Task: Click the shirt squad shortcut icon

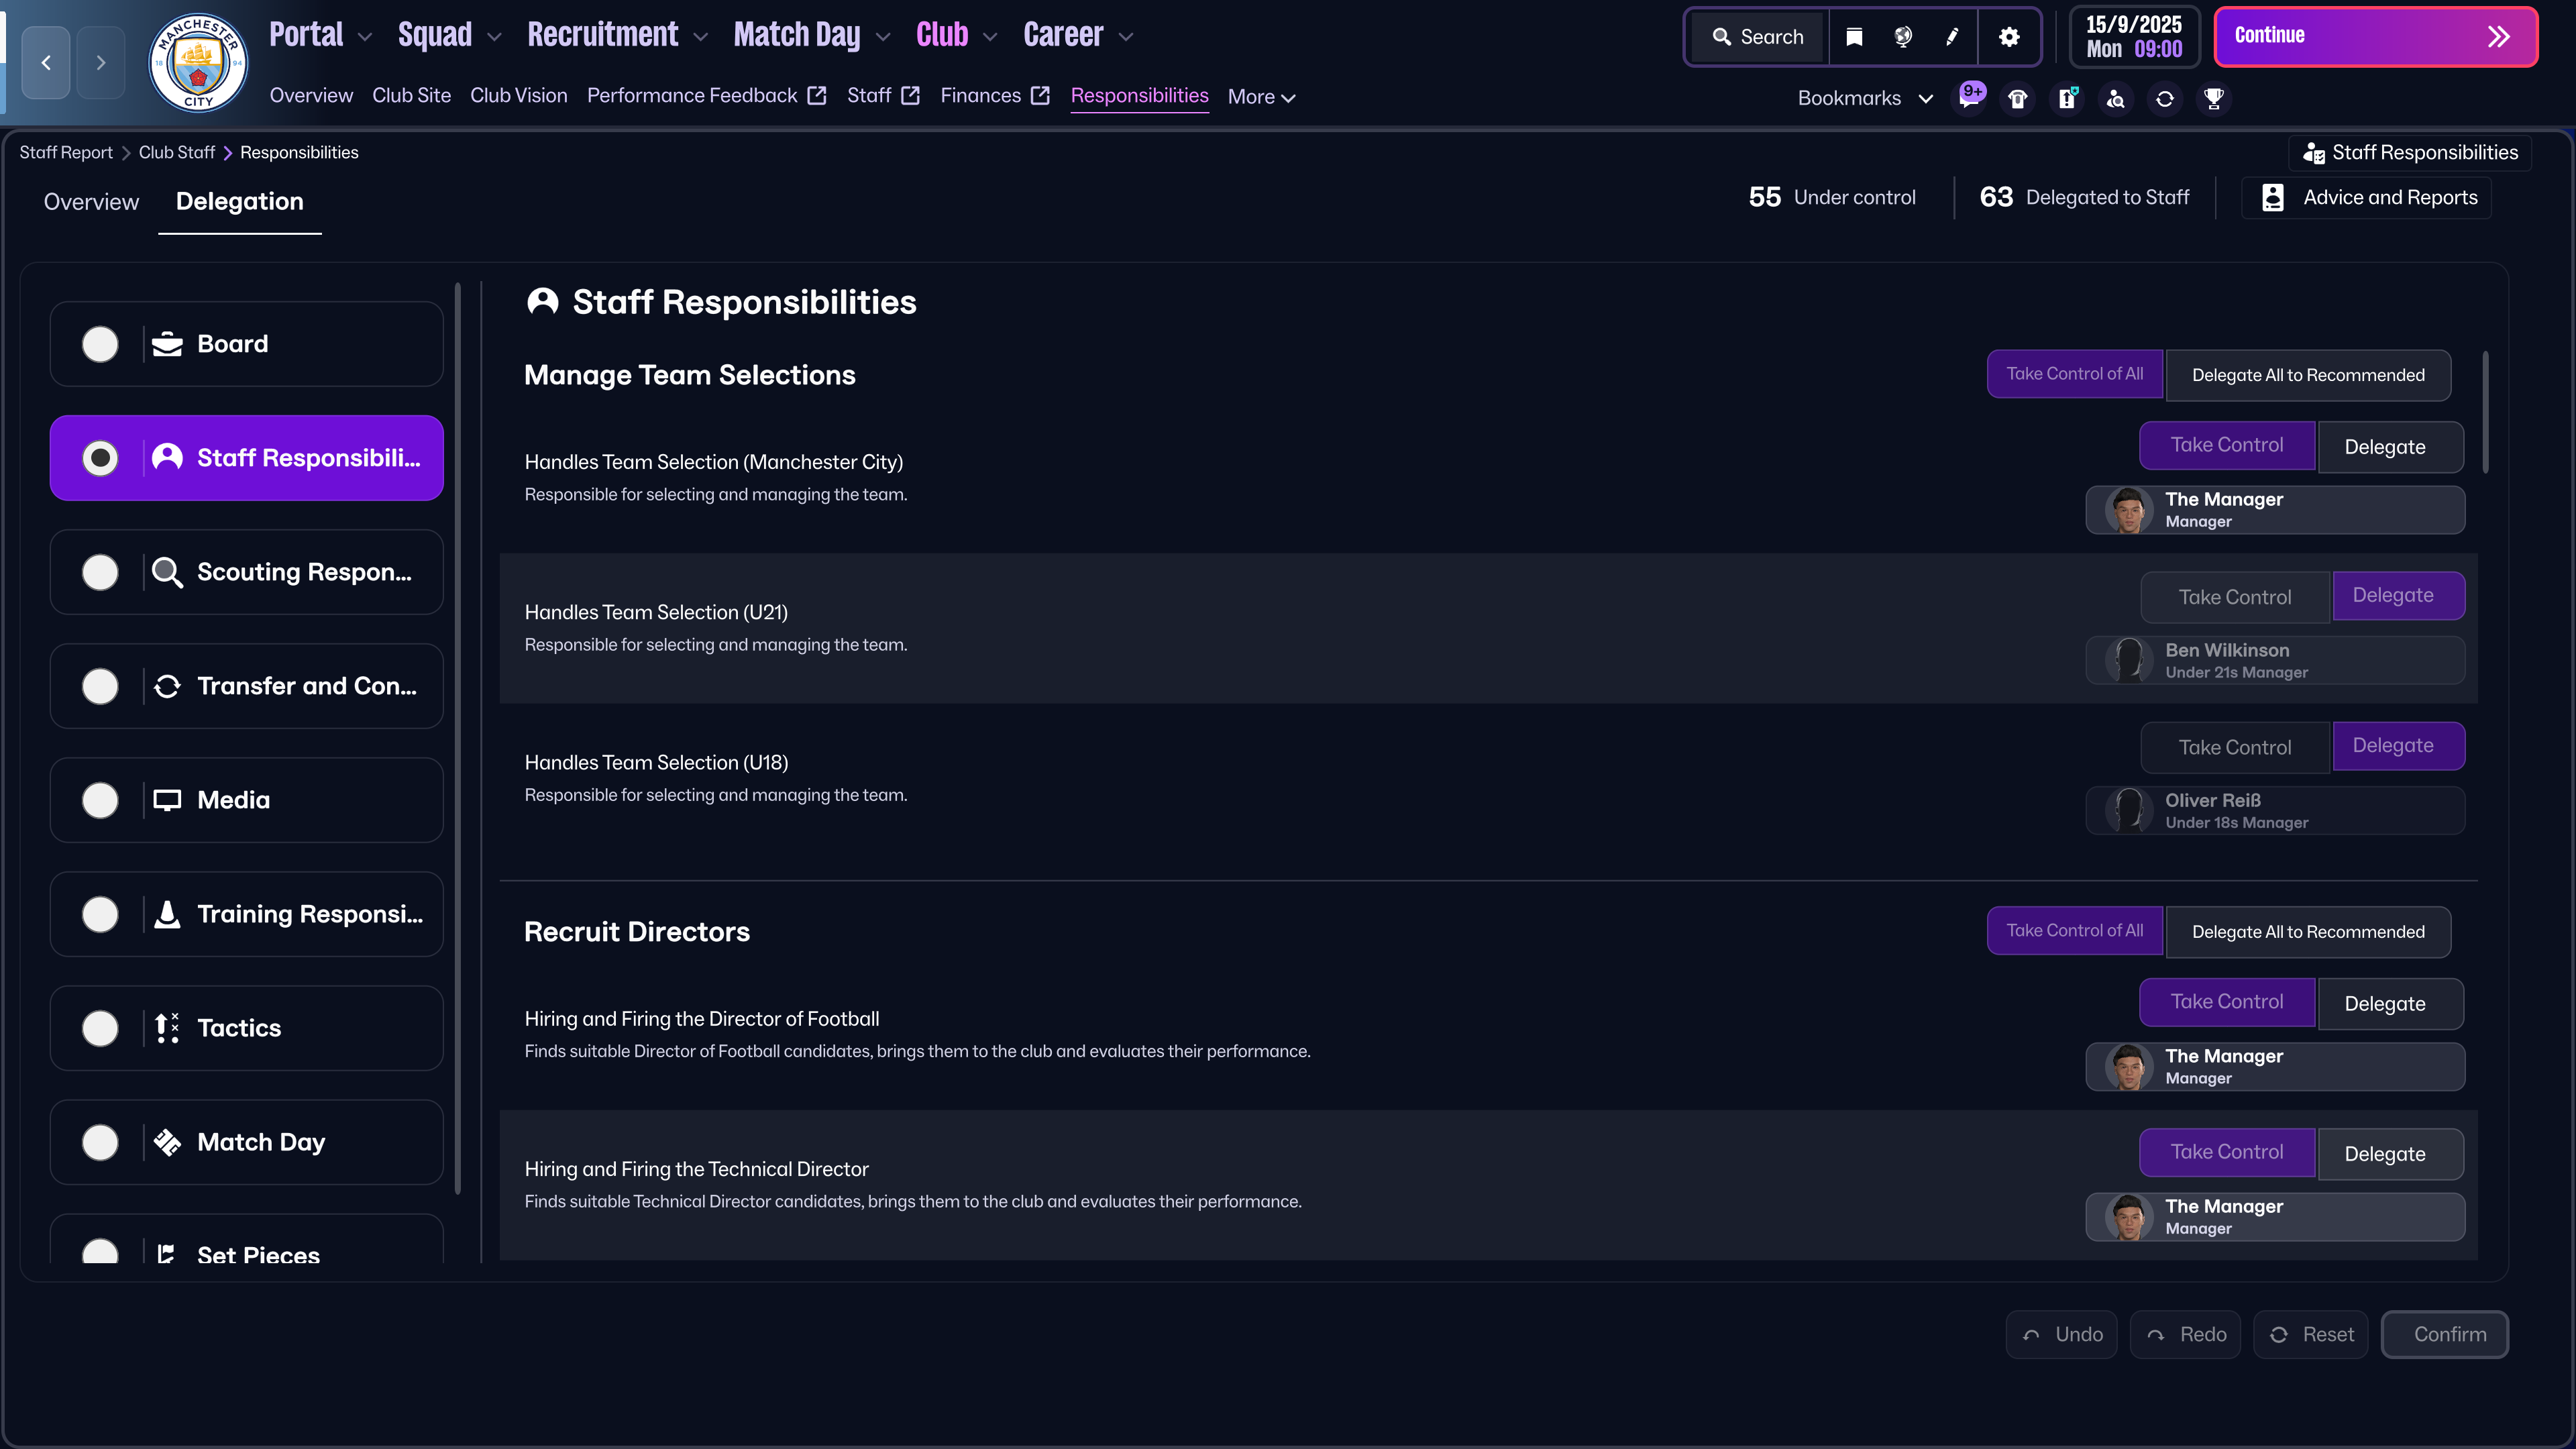Action: pyautogui.click(x=2018, y=98)
